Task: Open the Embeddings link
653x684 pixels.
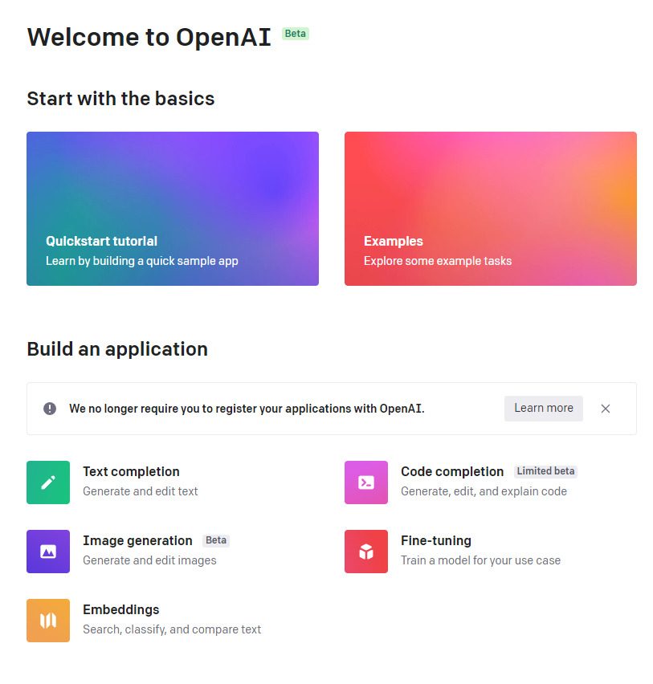Action: click(x=121, y=609)
